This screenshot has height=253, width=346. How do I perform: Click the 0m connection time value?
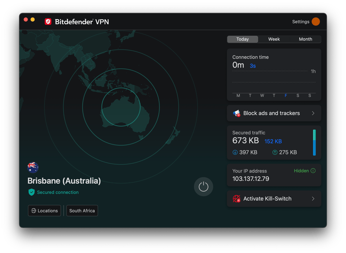point(238,65)
